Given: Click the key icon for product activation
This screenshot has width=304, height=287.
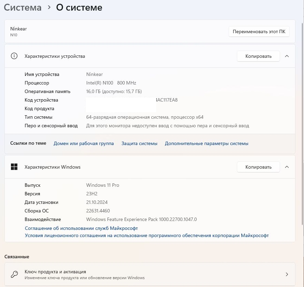Looking at the screenshot, I should coord(14,274).
